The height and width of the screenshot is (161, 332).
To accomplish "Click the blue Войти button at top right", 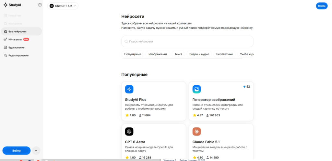I will (x=322, y=6).
